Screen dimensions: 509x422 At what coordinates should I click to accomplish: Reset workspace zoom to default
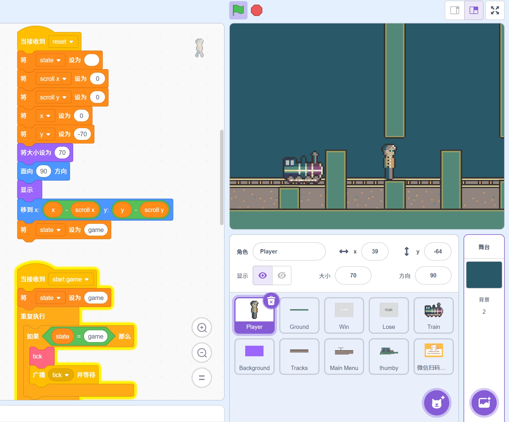click(x=202, y=378)
